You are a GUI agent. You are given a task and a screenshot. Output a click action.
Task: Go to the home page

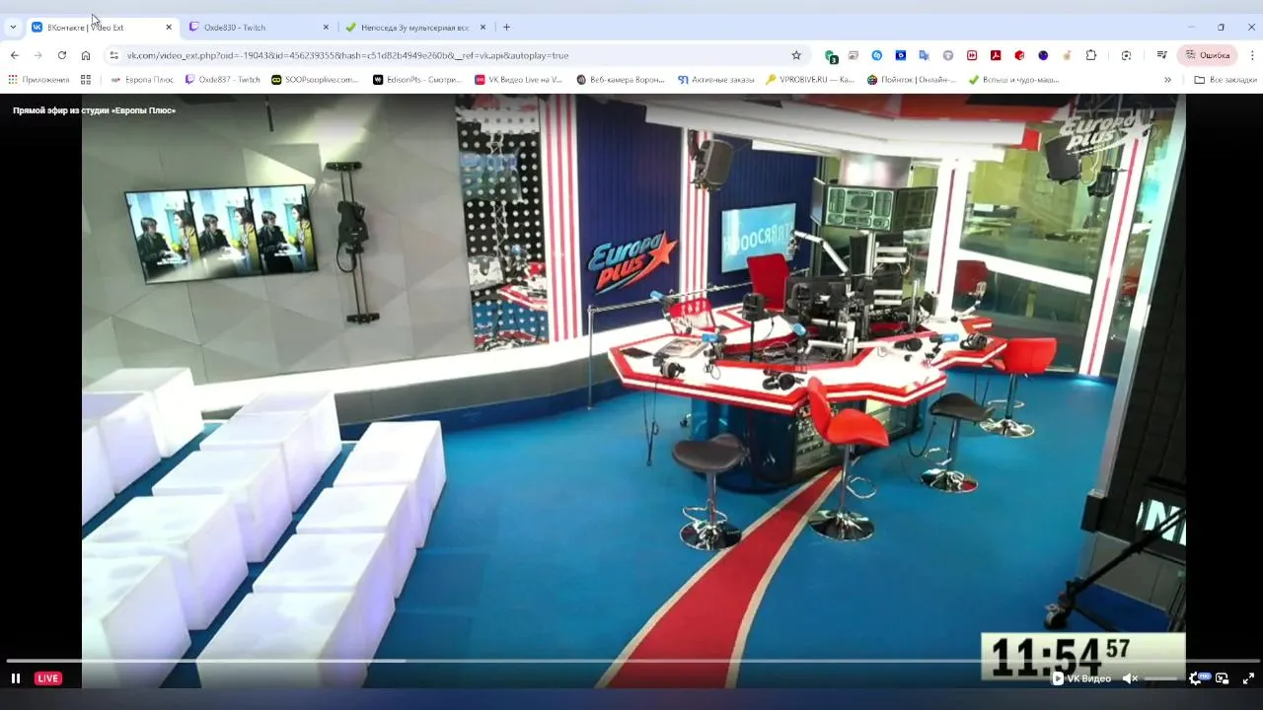pos(86,55)
